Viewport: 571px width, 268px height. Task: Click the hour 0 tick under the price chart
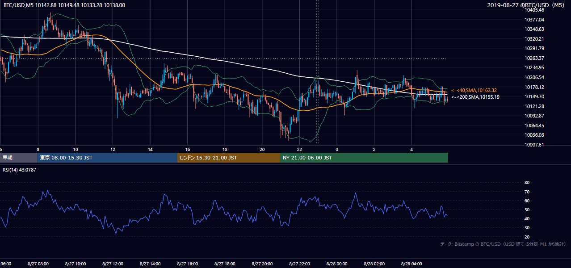click(x=337, y=149)
